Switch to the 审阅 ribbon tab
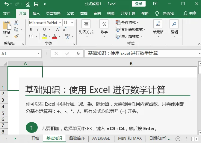201x143 pixels. point(97,13)
